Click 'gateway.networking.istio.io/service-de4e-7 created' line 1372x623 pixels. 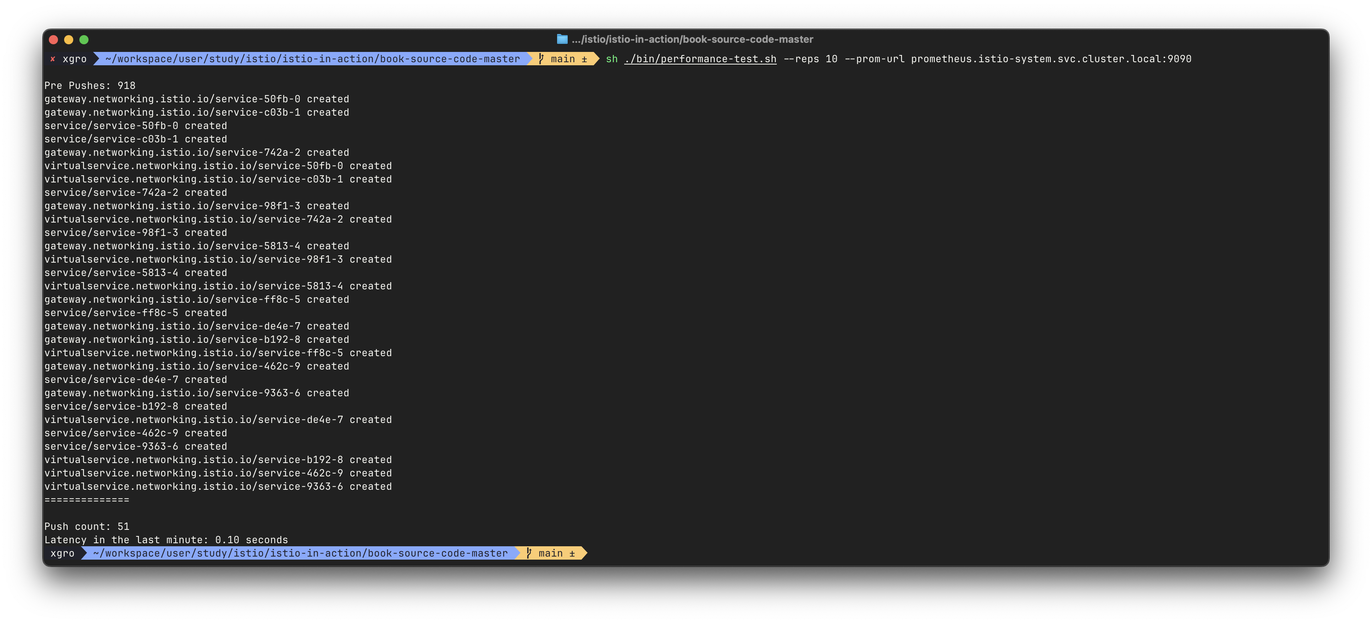click(x=196, y=326)
